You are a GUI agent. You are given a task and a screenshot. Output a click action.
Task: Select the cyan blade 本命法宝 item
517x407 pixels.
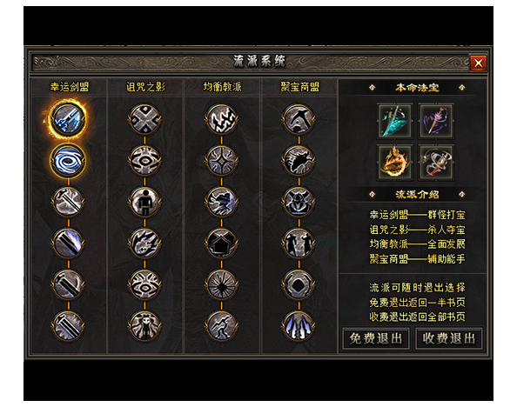tap(394, 121)
